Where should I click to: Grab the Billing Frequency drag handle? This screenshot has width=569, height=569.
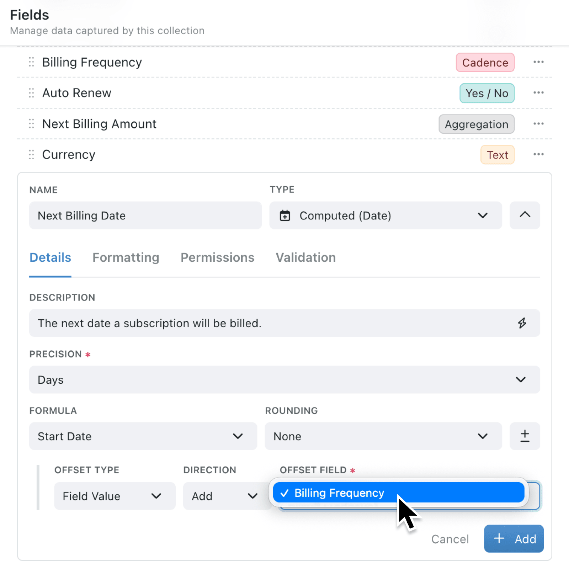coord(31,62)
